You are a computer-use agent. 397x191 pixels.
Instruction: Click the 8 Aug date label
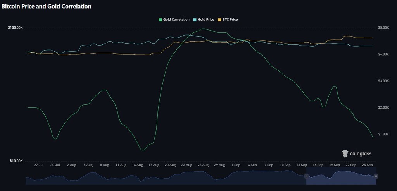pyautogui.click(x=104, y=165)
